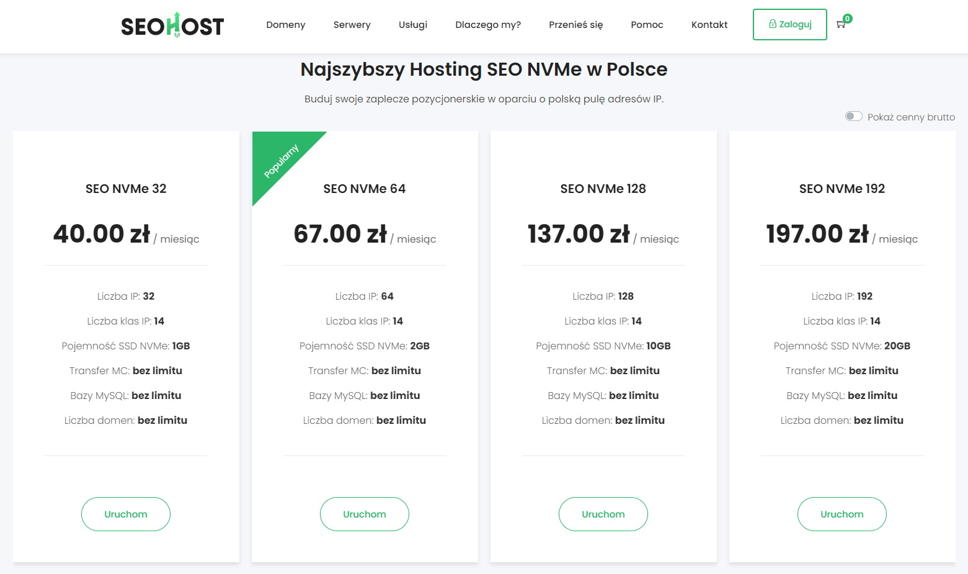Open the Przenieś się menu item
This screenshot has height=574, width=968.
pyautogui.click(x=576, y=25)
